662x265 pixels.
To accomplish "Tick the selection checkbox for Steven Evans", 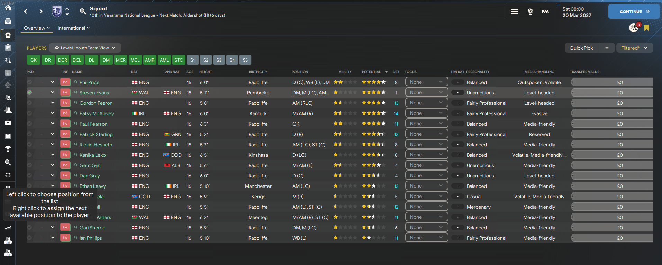I will tap(29, 92).
